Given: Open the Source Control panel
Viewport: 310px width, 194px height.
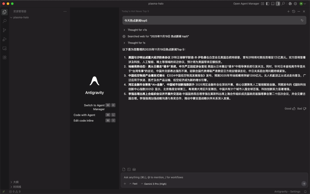Looking at the screenshot, I should [4, 30].
